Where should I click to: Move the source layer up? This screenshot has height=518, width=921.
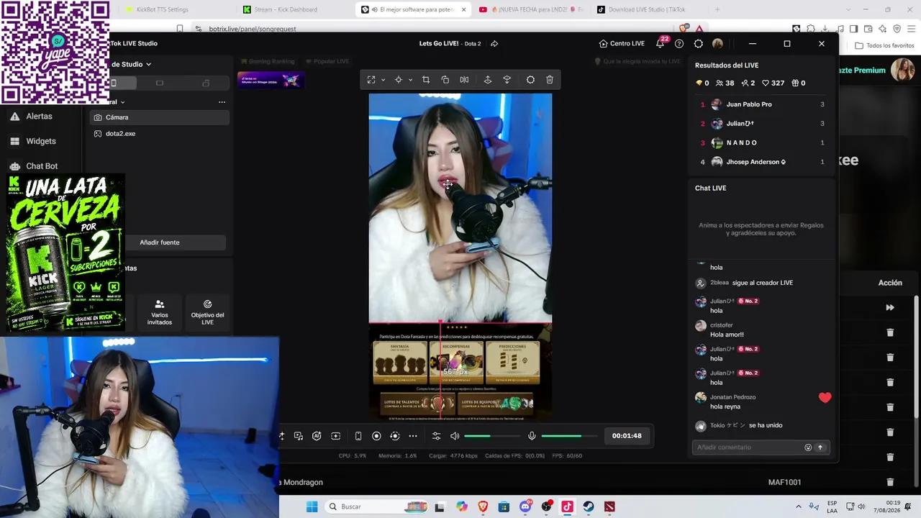(x=488, y=80)
